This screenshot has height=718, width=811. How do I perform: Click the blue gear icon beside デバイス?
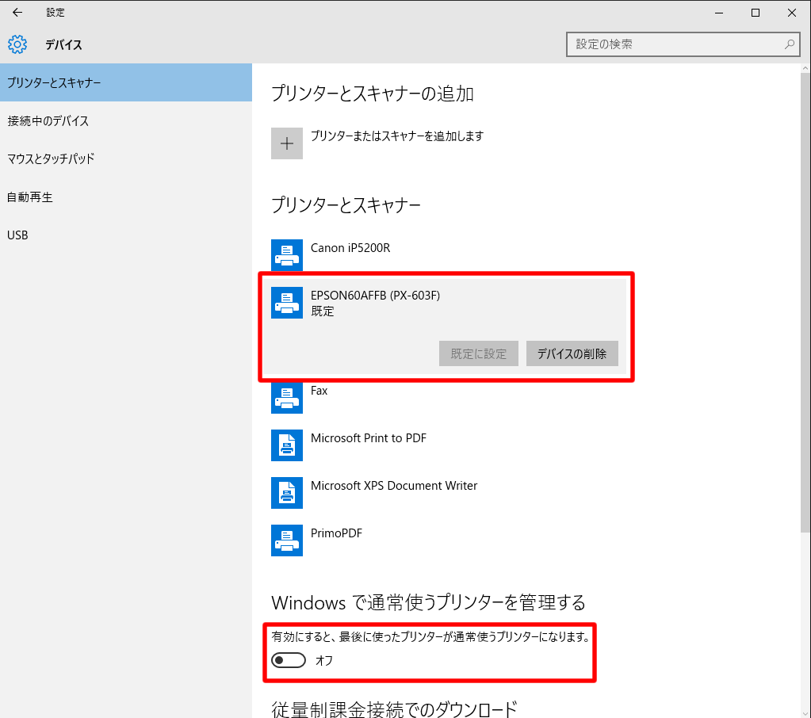click(x=17, y=44)
